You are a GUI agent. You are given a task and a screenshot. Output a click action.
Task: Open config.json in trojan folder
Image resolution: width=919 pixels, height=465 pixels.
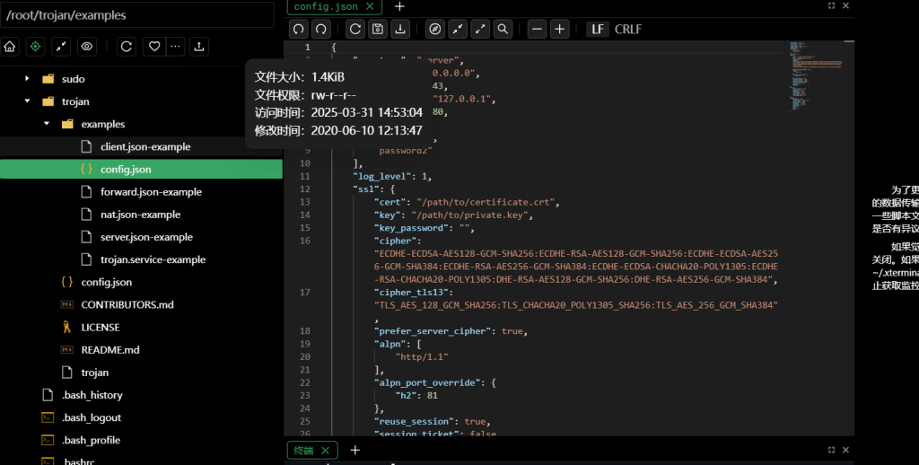tap(141, 282)
